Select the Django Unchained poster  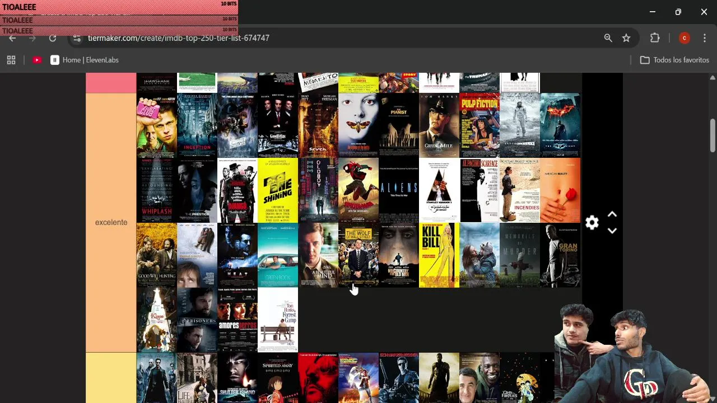pos(237,190)
